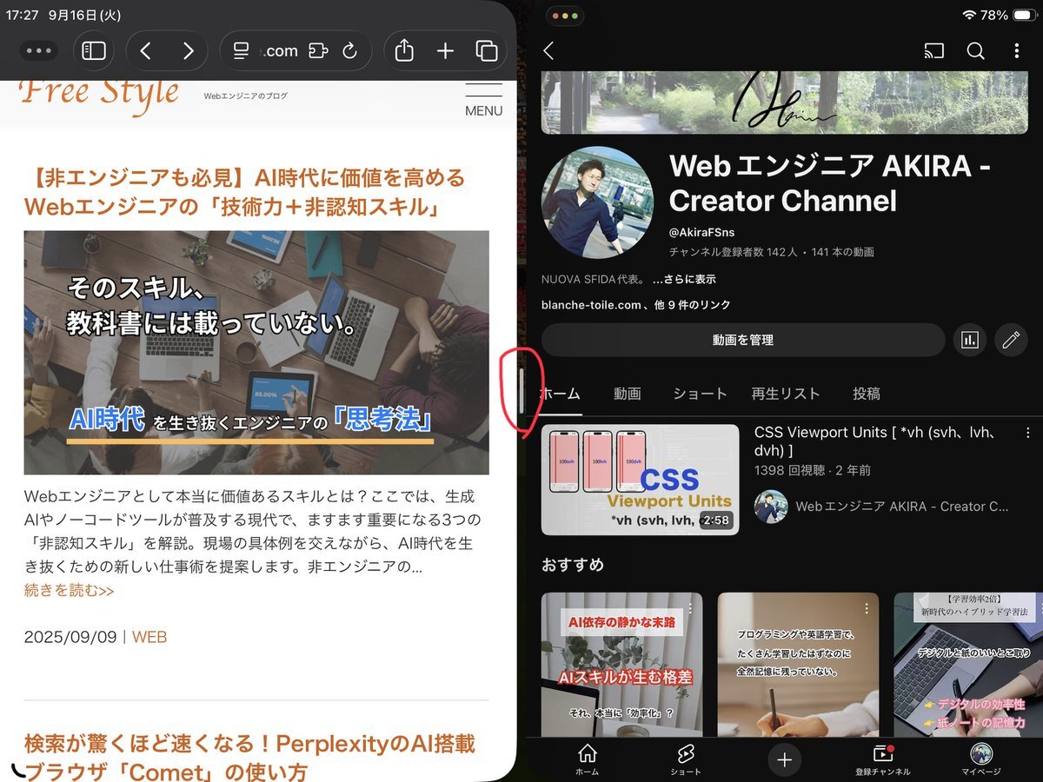The image size is (1043, 782).
Task: Tap the Safari reload page icon
Action: tap(350, 51)
